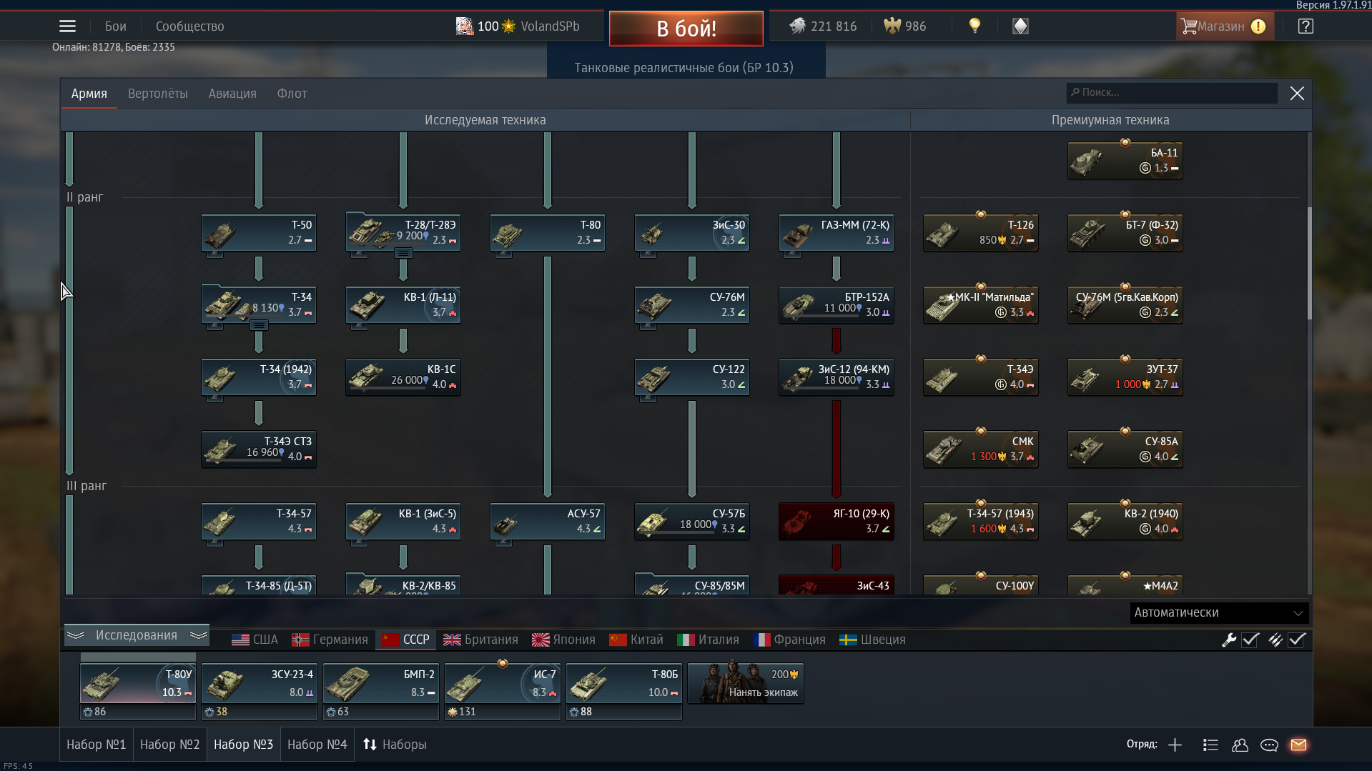The height and width of the screenshot is (771, 1372).
Task: Click the Silver Lions balance icon
Action: click(x=797, y=26)
